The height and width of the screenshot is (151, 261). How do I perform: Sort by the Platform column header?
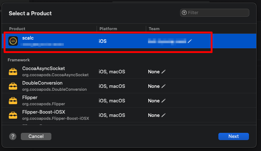pyautogui.click(x=108, y=29)
